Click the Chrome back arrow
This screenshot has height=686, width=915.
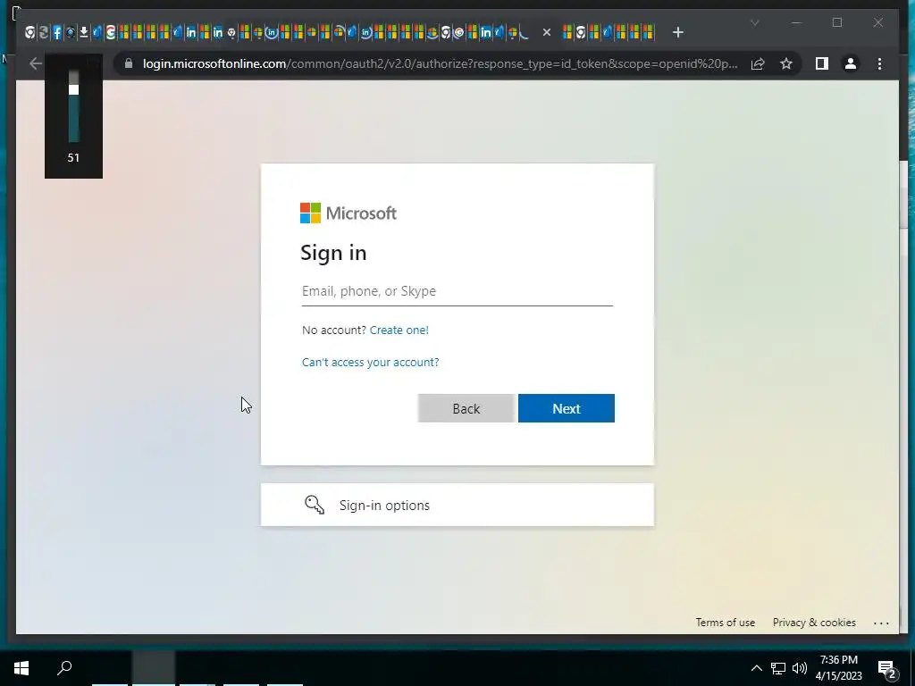pos(35,63)
